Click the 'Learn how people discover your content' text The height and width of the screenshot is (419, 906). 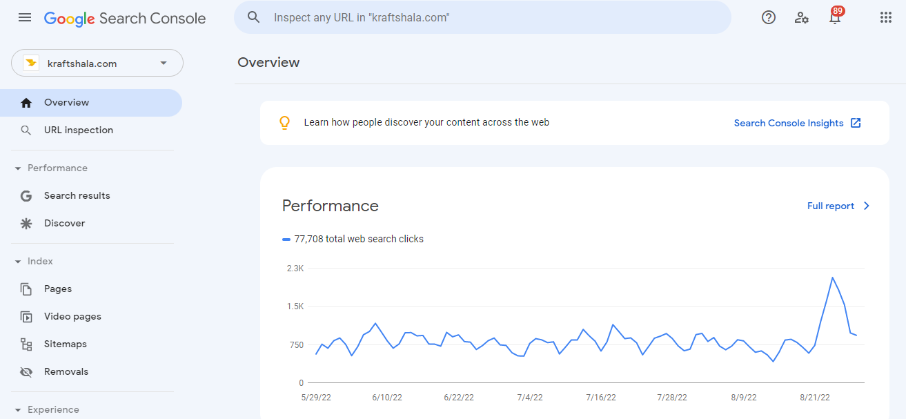[426, 122]
